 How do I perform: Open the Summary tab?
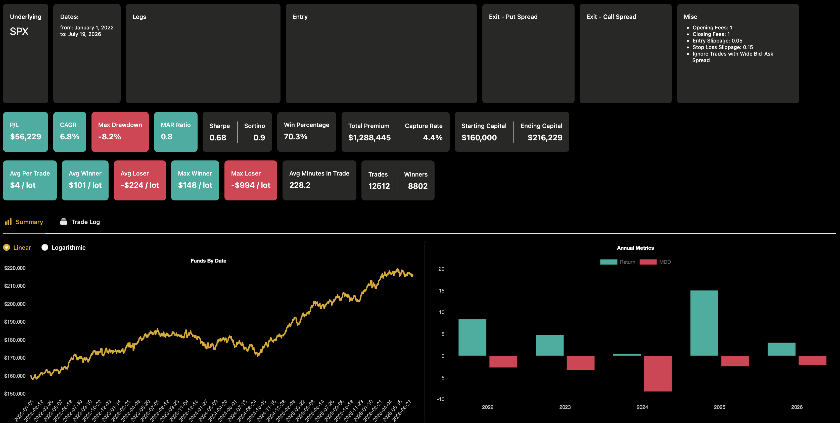[24, 222]
